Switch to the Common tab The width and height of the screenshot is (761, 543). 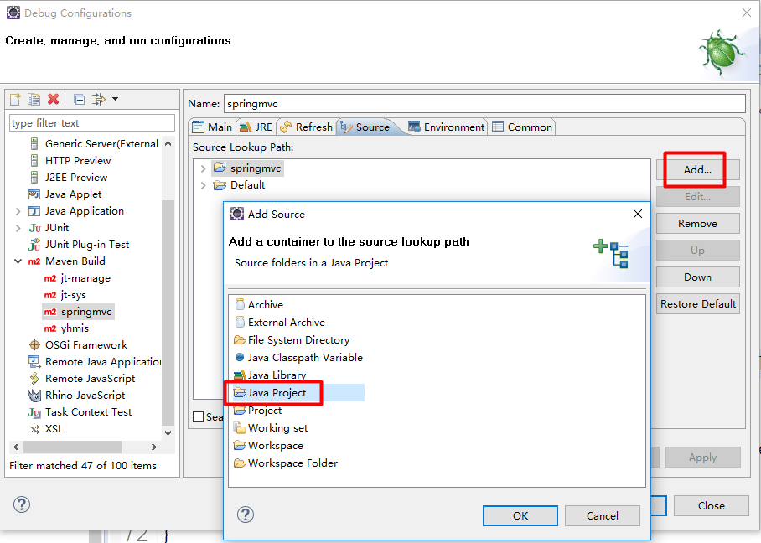[522, 127]
